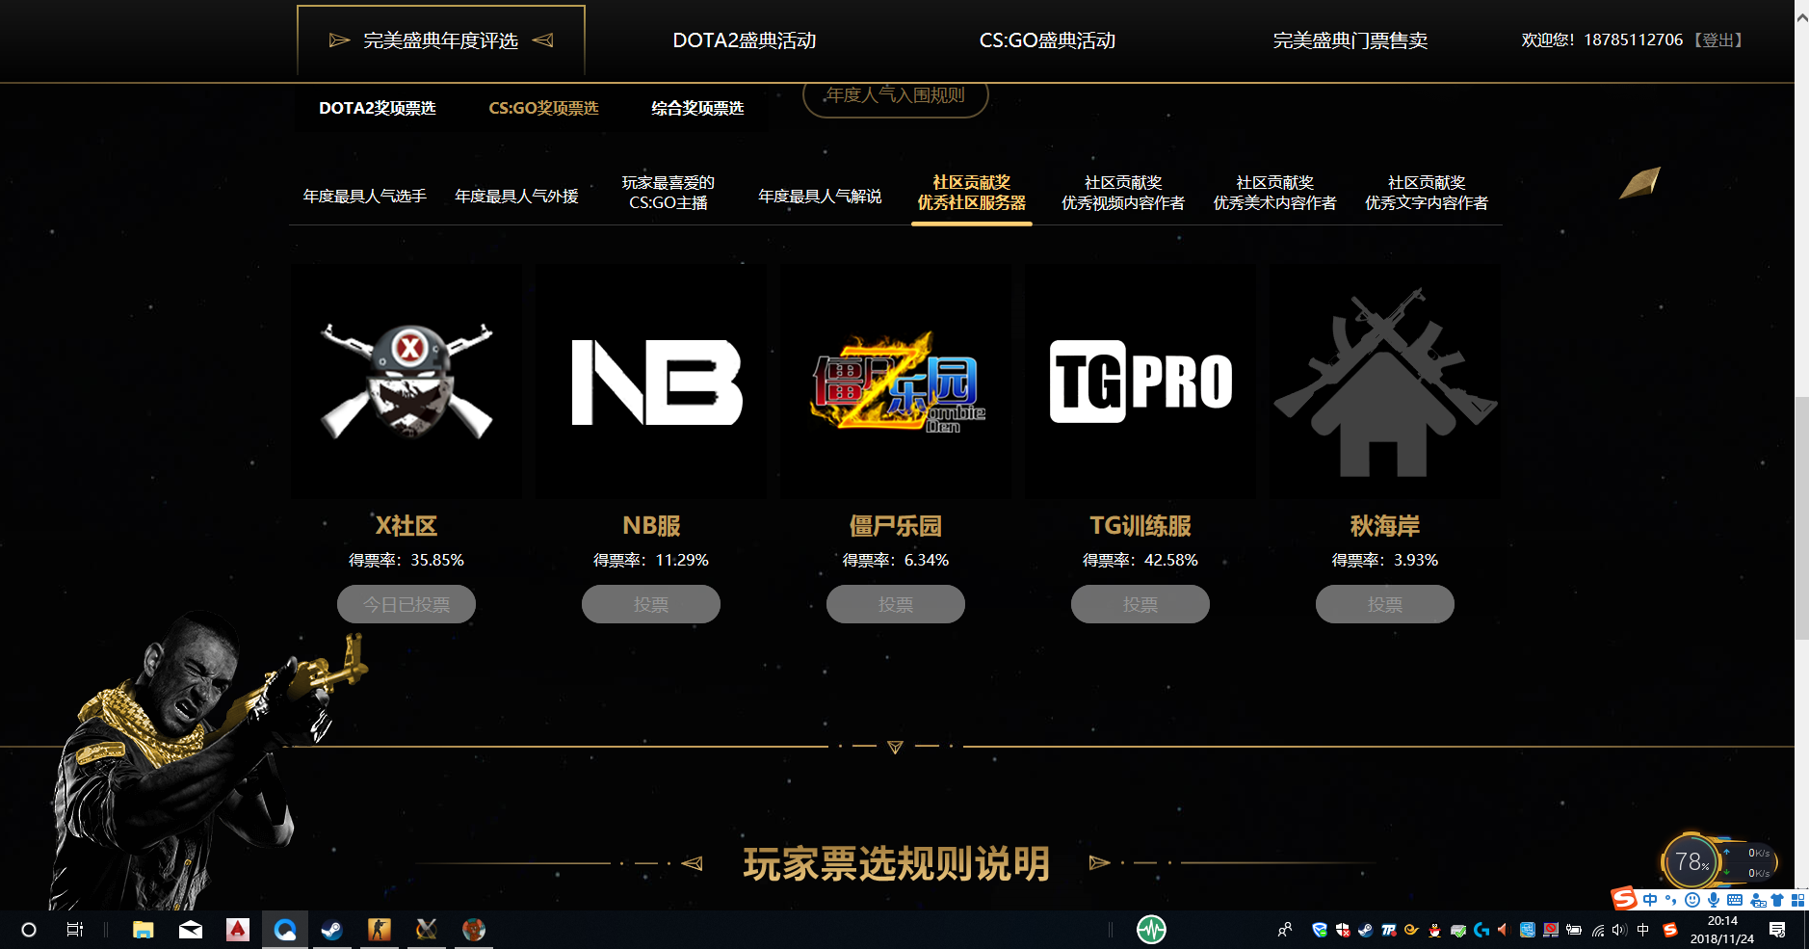1809x949 pixels.
Task: Click the TG PRO server logo thumbnail
Action: pos(1140,381)
